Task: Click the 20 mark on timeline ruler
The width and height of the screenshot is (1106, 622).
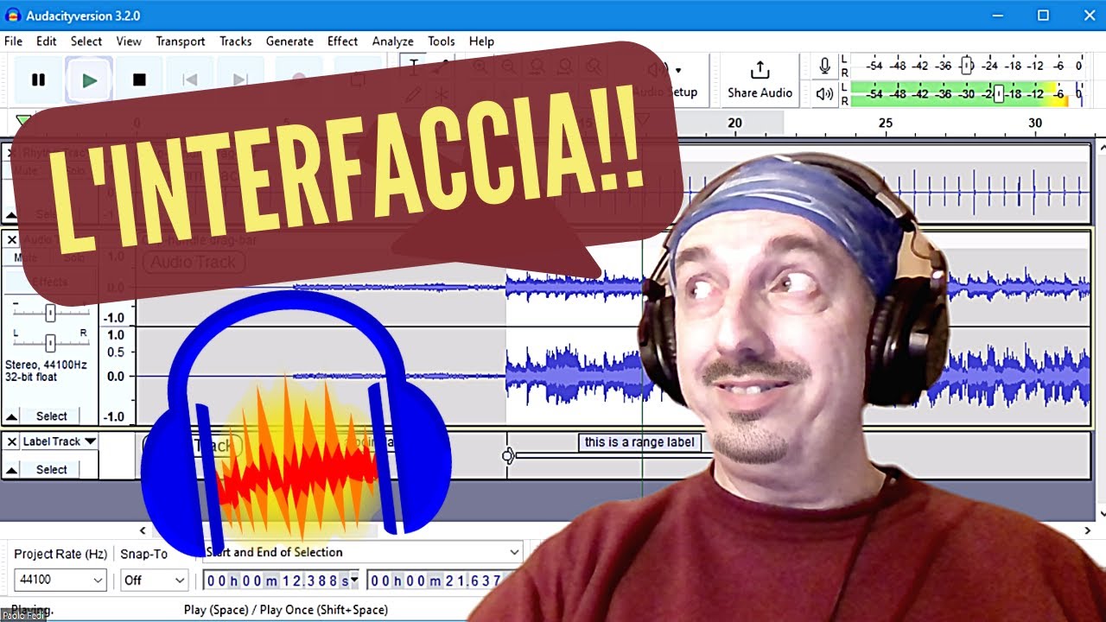Action: pos(734,124)
